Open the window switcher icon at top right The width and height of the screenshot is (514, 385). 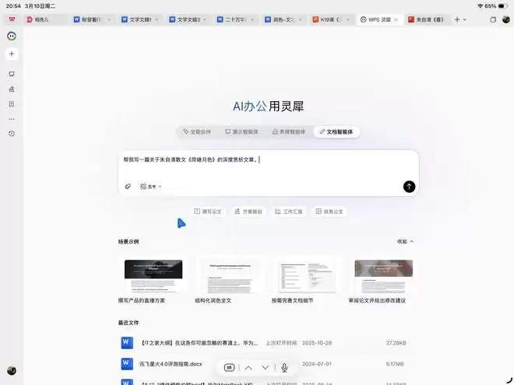point(492,19)
